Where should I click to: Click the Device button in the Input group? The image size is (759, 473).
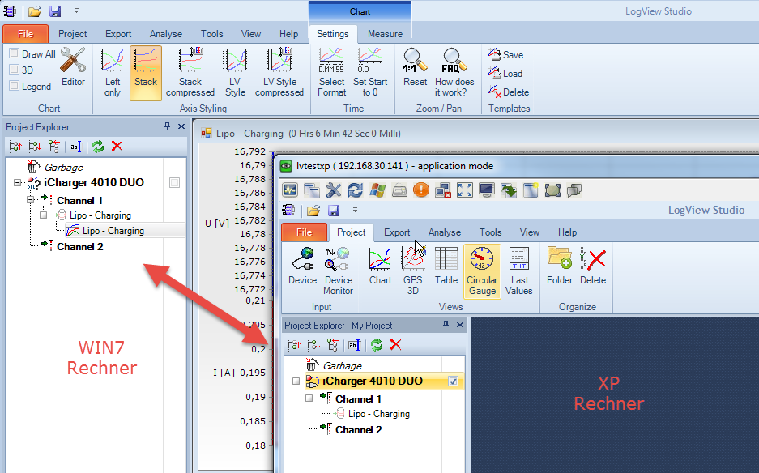coord(302,266)
